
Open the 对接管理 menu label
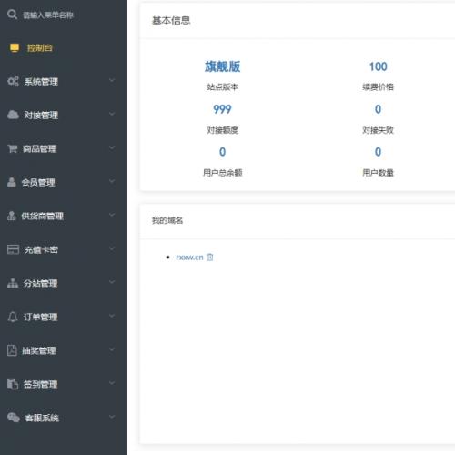(41, 115)
